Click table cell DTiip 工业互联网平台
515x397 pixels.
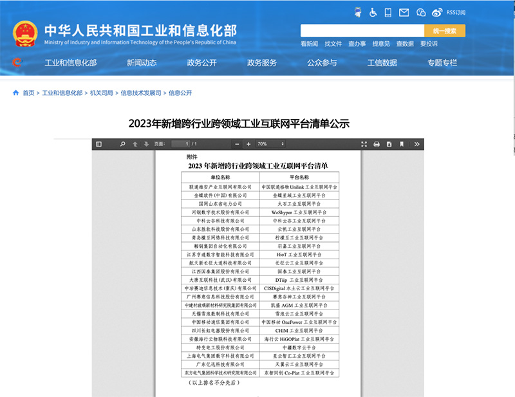[x=299, y=280]
